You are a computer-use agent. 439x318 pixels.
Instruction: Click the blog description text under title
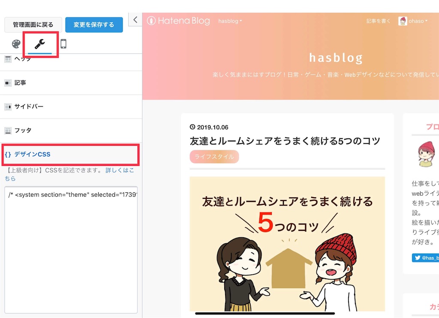pyautogui.click(x=326, y=75)
